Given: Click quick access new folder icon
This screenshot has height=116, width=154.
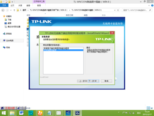Looking at the screenshot, I should [x=9, y=2].
